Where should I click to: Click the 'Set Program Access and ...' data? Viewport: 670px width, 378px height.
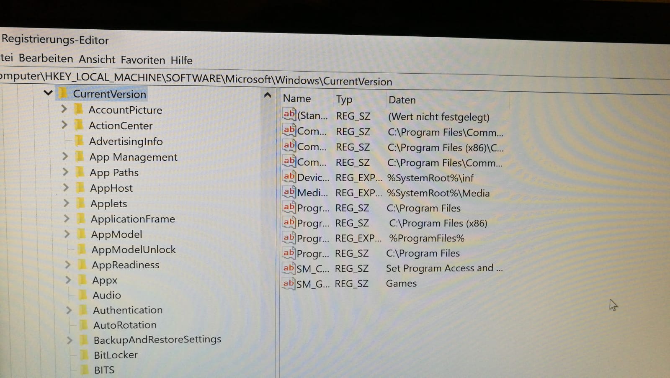tap(444, 268)
